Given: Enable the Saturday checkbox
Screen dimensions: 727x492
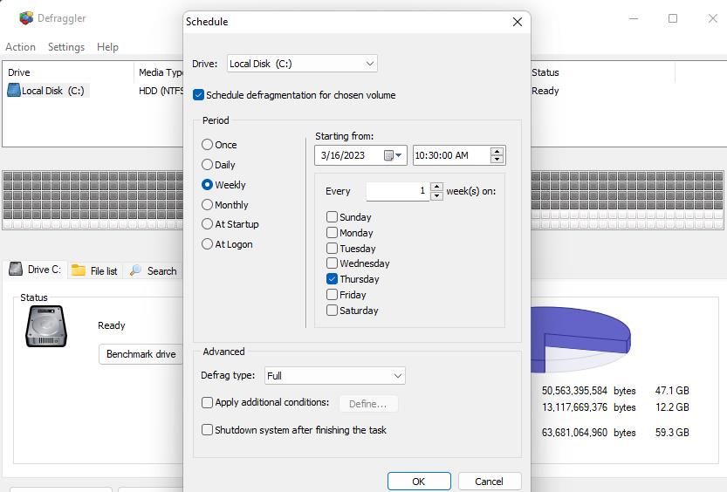Looking at the screenshot, I should pos(332,310).
